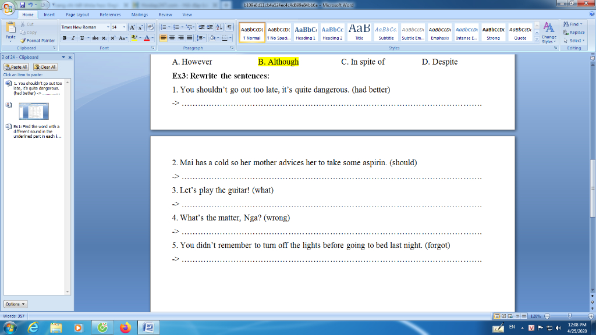Click the Windows Start orb
The image size is (596, 335).
[9, 327]
